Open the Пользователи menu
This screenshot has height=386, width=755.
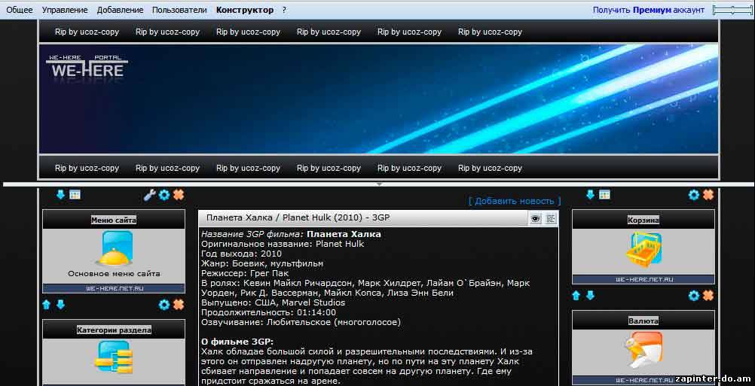(179, 10)
